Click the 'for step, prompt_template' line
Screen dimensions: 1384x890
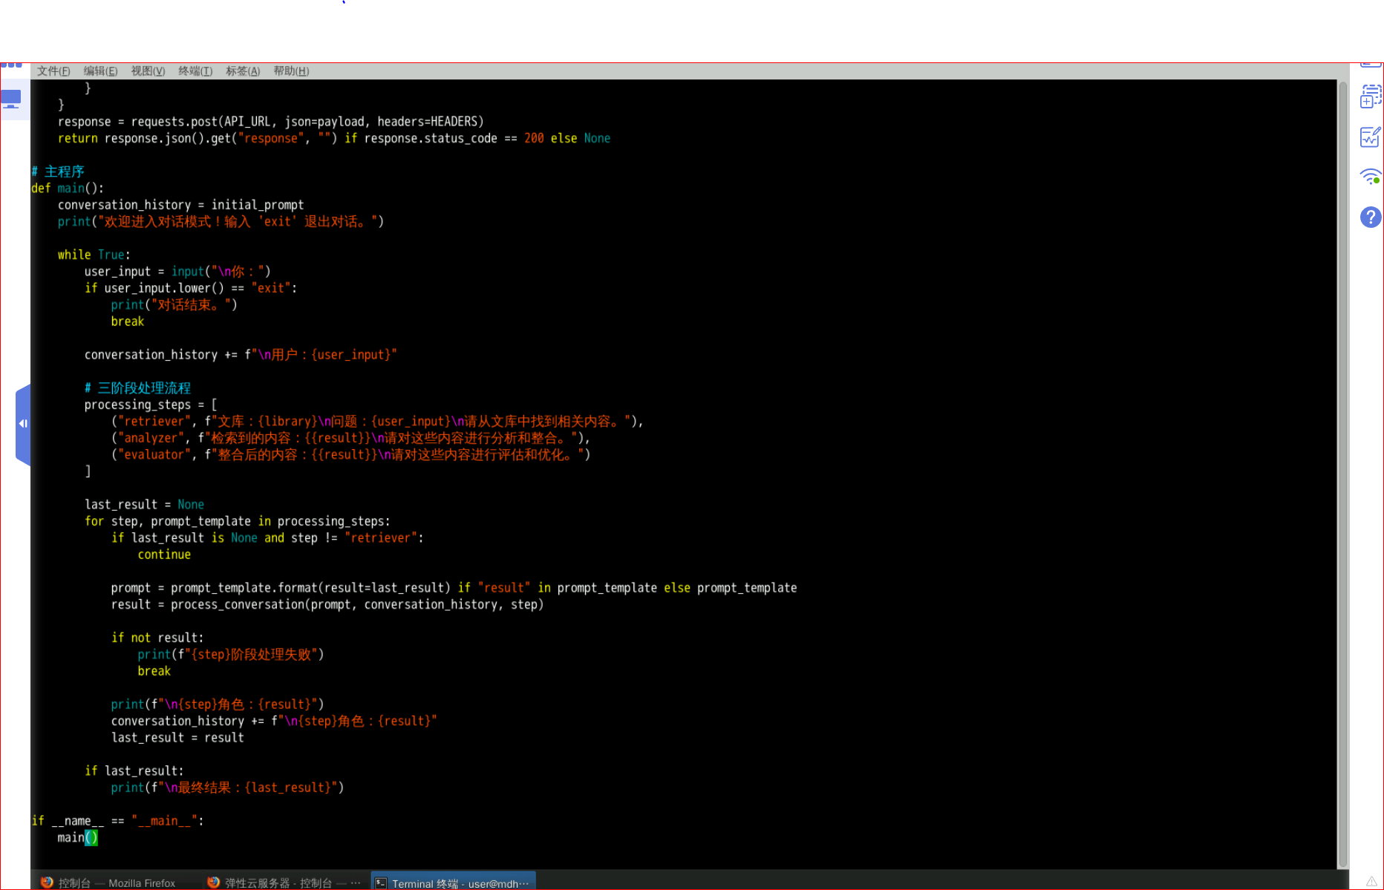[x=238, y=521]
